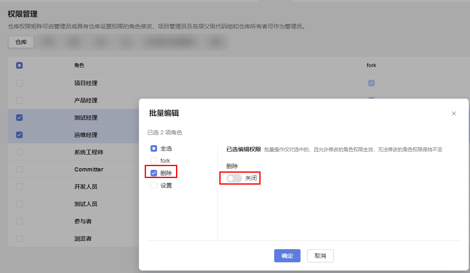Viewport: 470px width, 273px height.
Task: Toggle the 删除 switch to enable deletion
Action: [x=233, y=178]
